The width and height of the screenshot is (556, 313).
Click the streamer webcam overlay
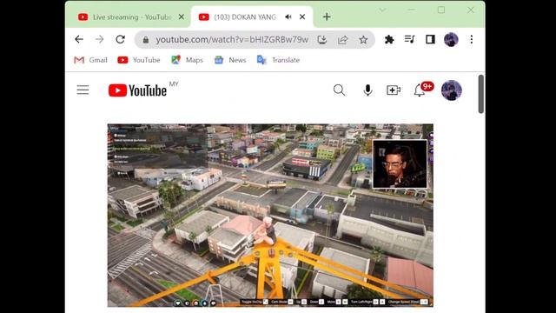(400, 163)
